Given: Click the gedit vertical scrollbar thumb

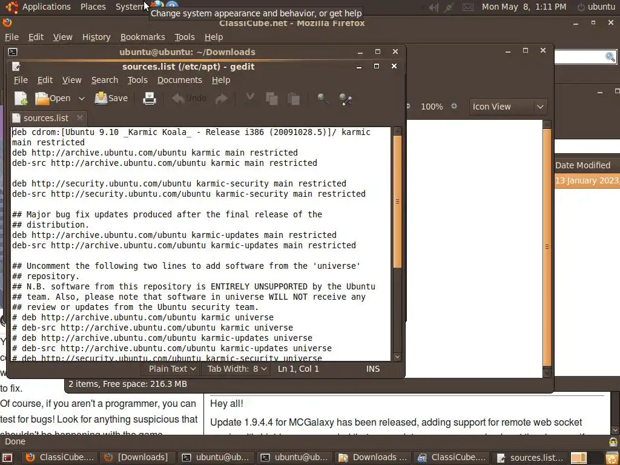Looking at the screenshot, I should (397, 202).
